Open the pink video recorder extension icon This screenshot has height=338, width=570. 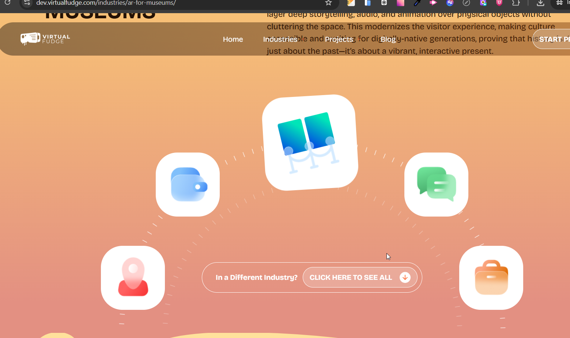point(433,3)
